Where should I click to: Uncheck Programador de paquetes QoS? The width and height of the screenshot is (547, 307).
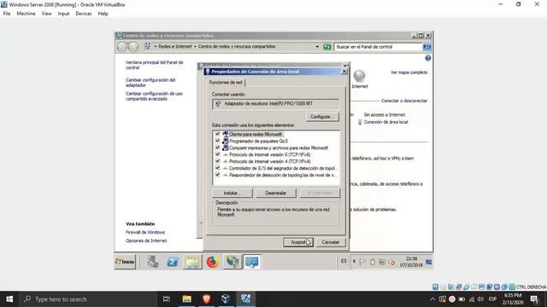[x=218, y=141]
